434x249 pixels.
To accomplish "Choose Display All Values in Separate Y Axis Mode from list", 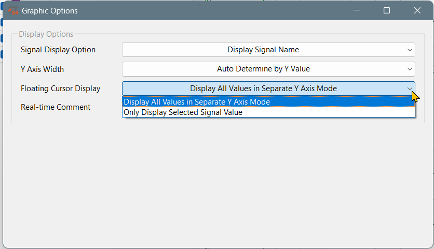I will click(268, 102).
